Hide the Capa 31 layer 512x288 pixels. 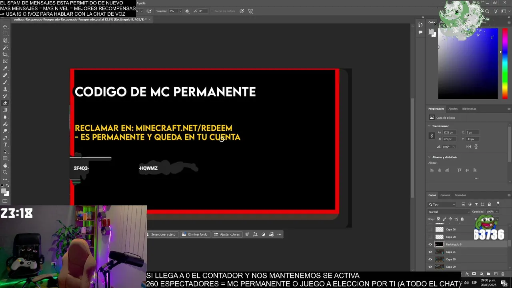[x=430, y=252]
